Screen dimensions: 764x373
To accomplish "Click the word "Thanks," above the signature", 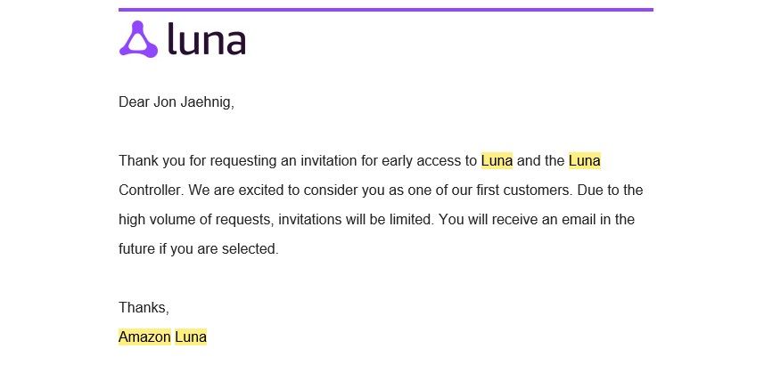I will pos(144,308).
